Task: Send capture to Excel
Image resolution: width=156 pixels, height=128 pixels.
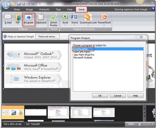Action: tap(65, 19)
